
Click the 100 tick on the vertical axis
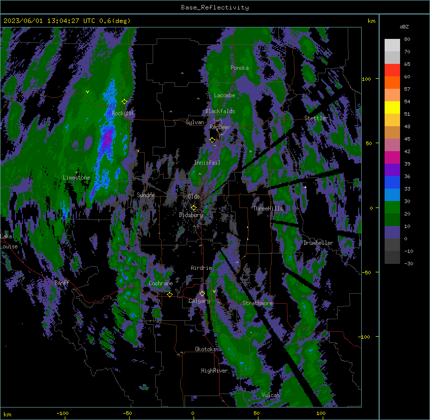point(366,79)
